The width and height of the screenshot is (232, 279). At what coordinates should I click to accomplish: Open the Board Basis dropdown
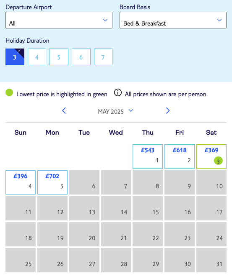173,20
